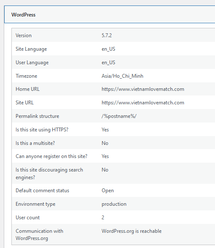Select the Version value 5.7.2

[x=107, y=35]
